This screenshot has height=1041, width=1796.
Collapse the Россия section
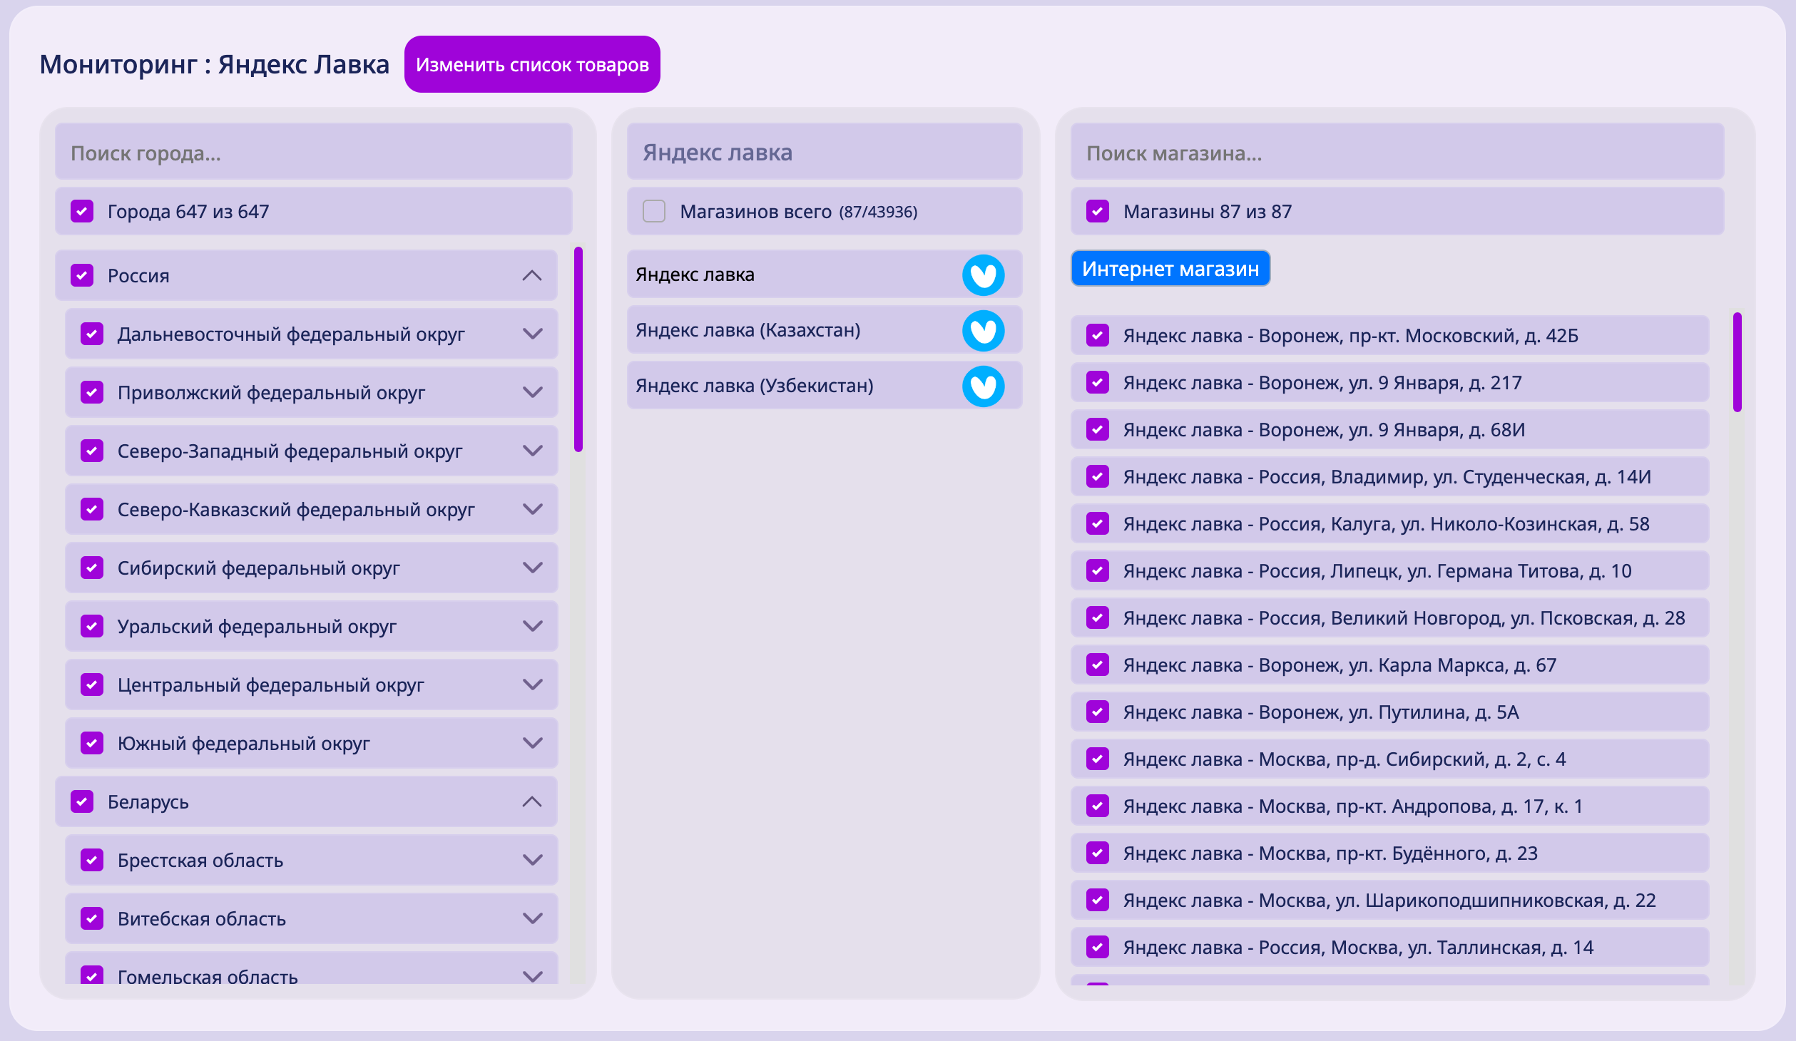point(532,275)
